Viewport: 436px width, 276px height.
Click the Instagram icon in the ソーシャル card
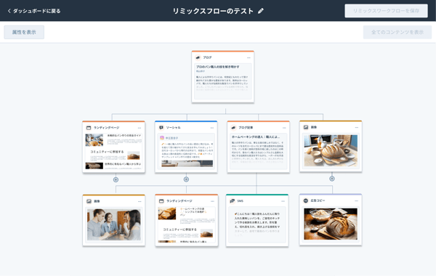coord(162,138)
